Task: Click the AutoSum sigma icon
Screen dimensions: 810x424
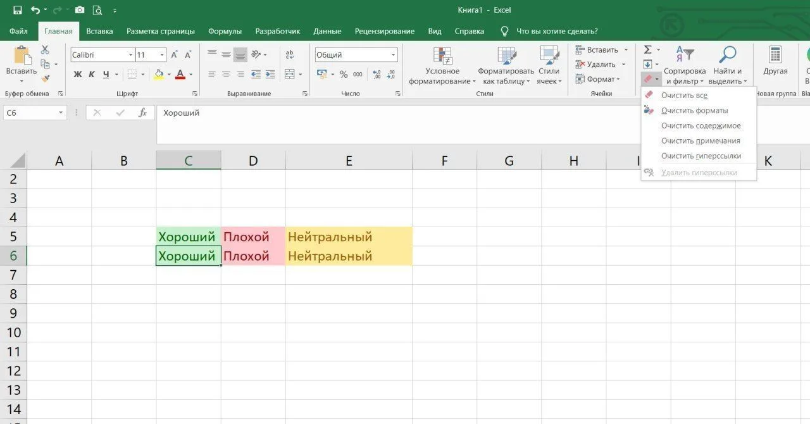Action: pos(647,50)
